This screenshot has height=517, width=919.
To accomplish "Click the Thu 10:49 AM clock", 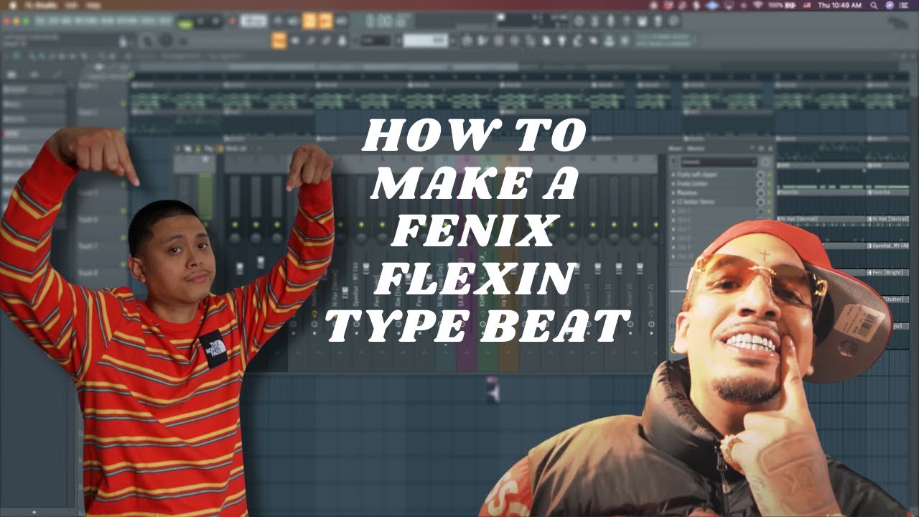I will tap(839, 5).
